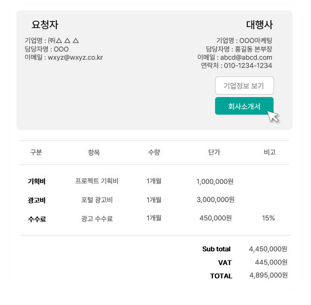311x305 pixels.
Task: Click the 구분 column header
Action: coord(36,152)
